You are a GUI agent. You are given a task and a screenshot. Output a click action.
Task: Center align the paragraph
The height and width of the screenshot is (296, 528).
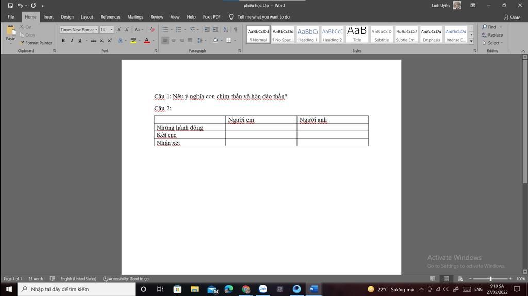click(x=173, y=40)
